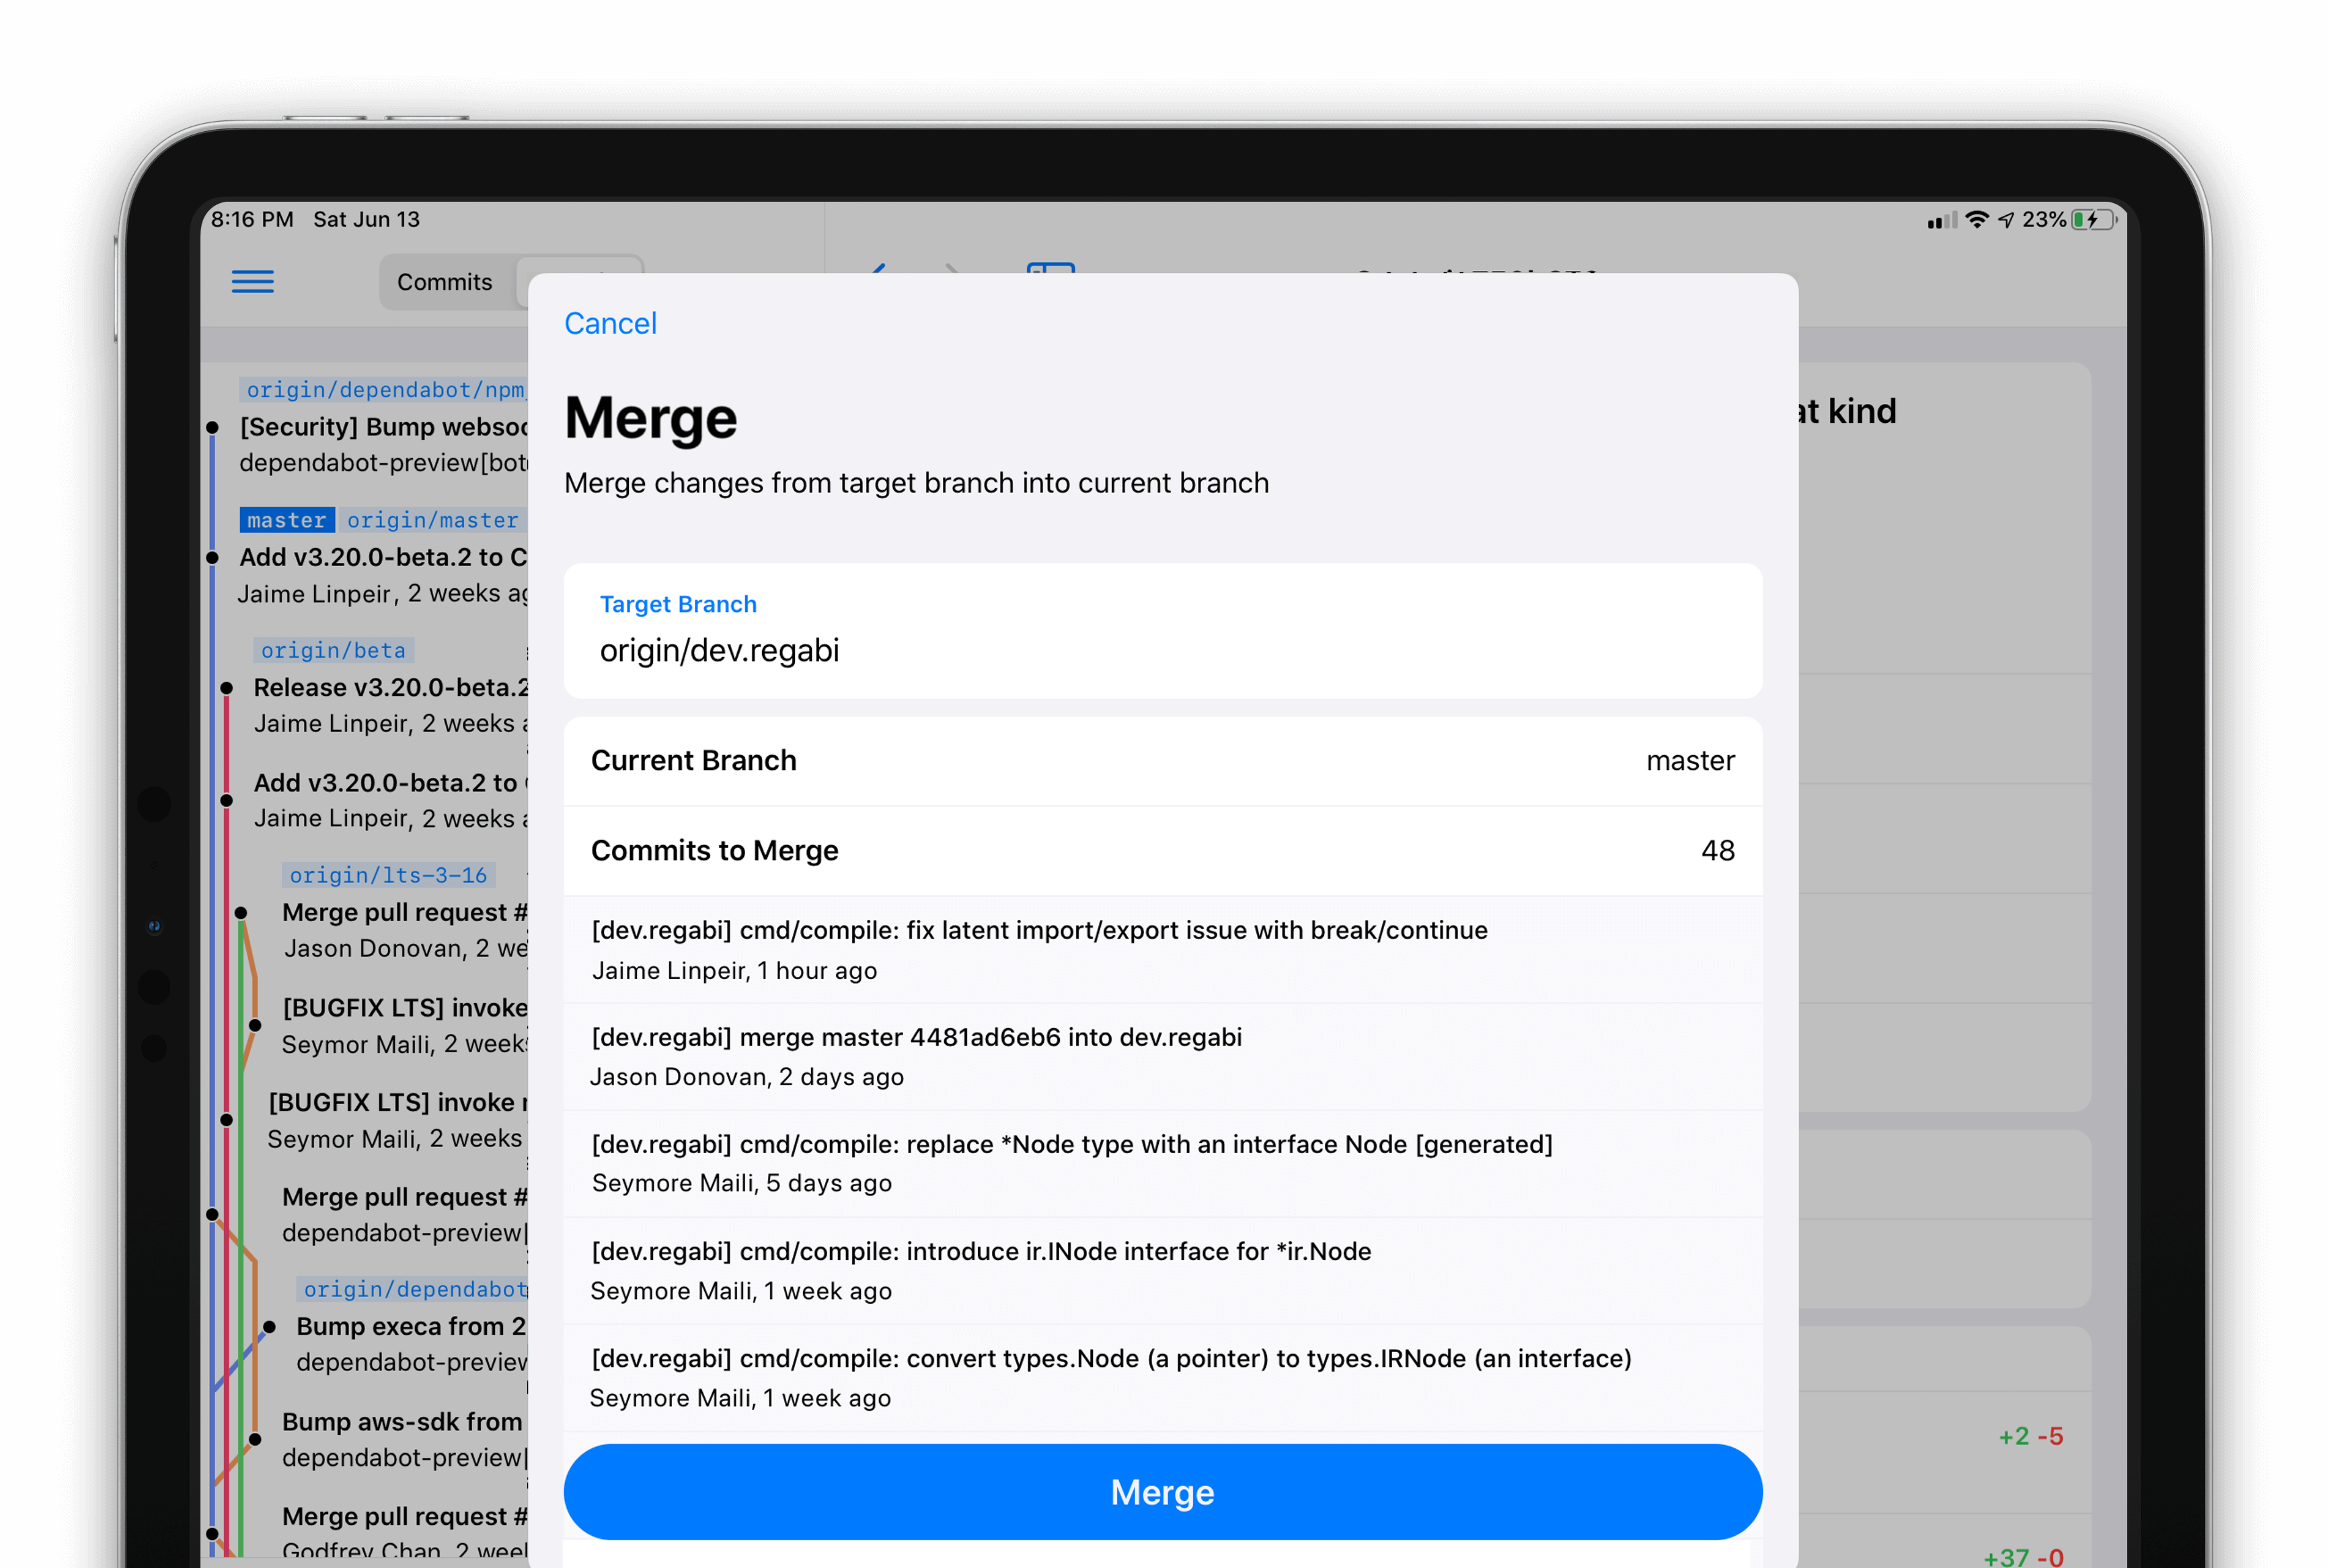Select the master branch tag
This screenshot has width=2327, height=1568.
[x=286, y=520]
